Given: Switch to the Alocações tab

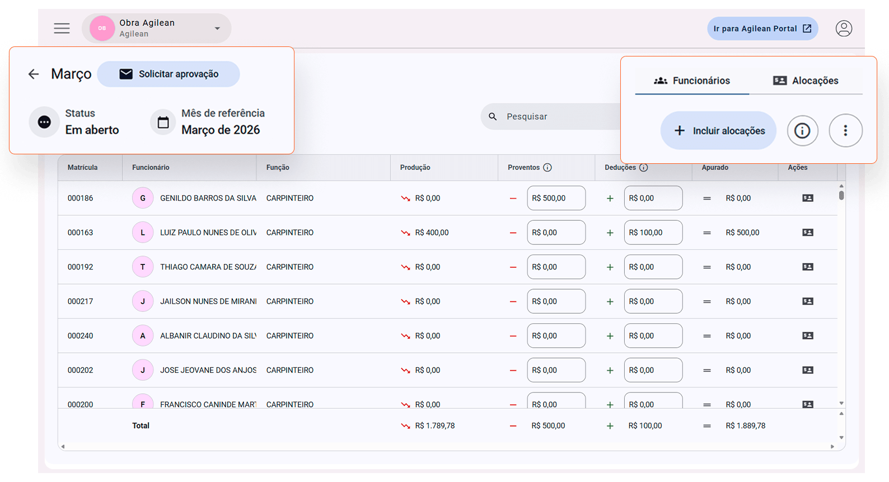Looking at the screenshot, I should [806, 81].
